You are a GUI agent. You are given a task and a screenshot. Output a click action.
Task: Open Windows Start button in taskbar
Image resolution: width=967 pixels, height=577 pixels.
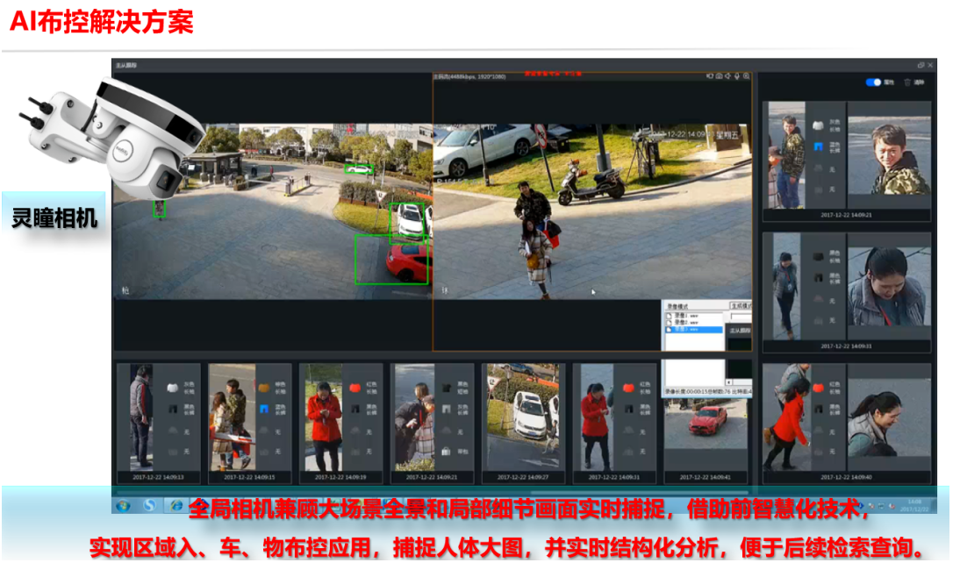pos(123,506)
